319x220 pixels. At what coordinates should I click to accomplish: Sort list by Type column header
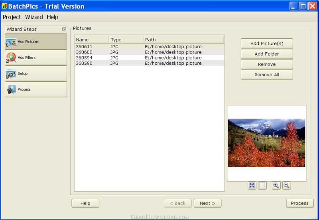[x=126, y=40]
